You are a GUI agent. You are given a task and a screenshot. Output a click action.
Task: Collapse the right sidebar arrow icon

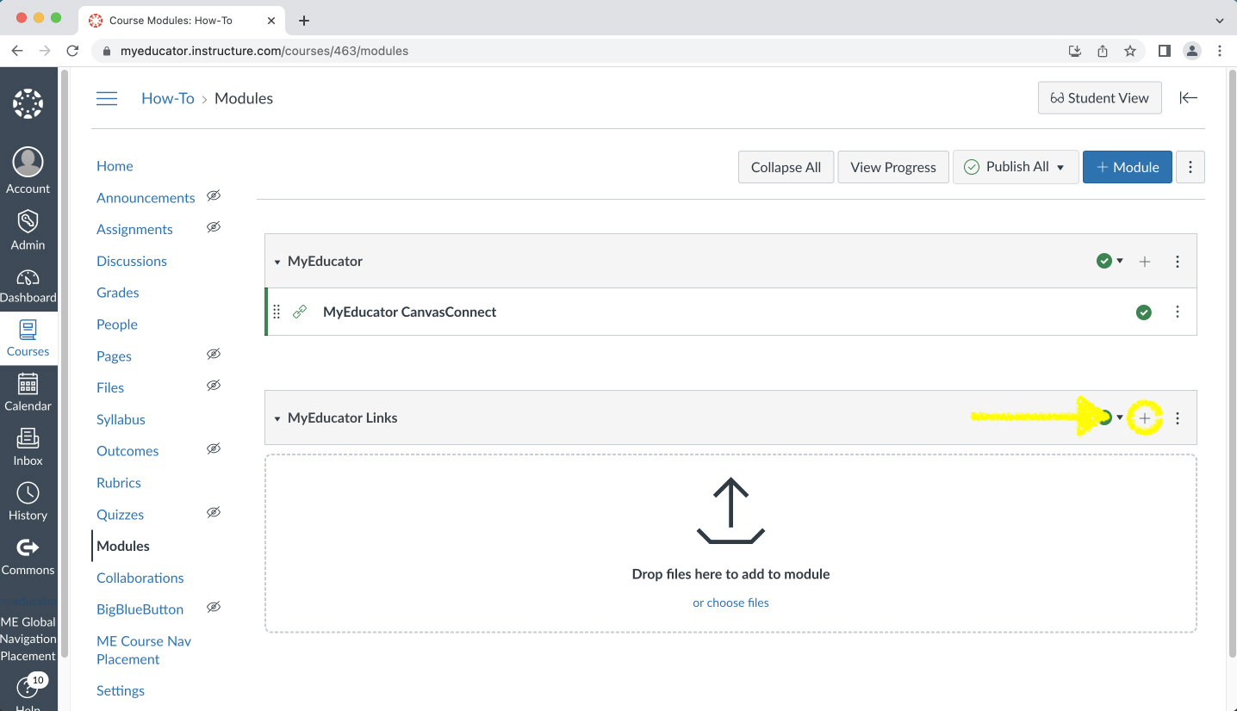(1189, 97)
